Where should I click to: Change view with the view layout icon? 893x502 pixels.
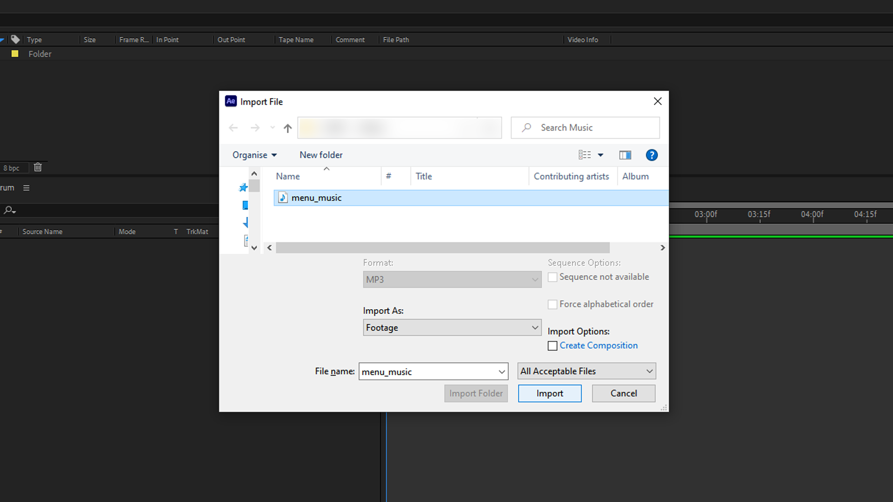[585, 155]
